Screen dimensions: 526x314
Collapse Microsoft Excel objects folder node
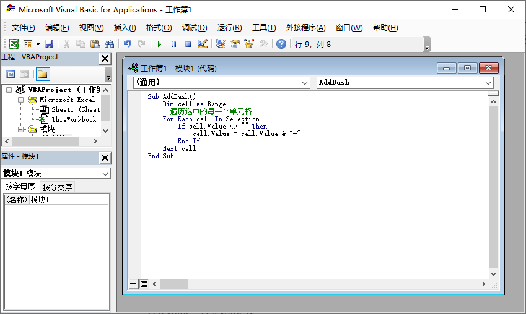21,100
